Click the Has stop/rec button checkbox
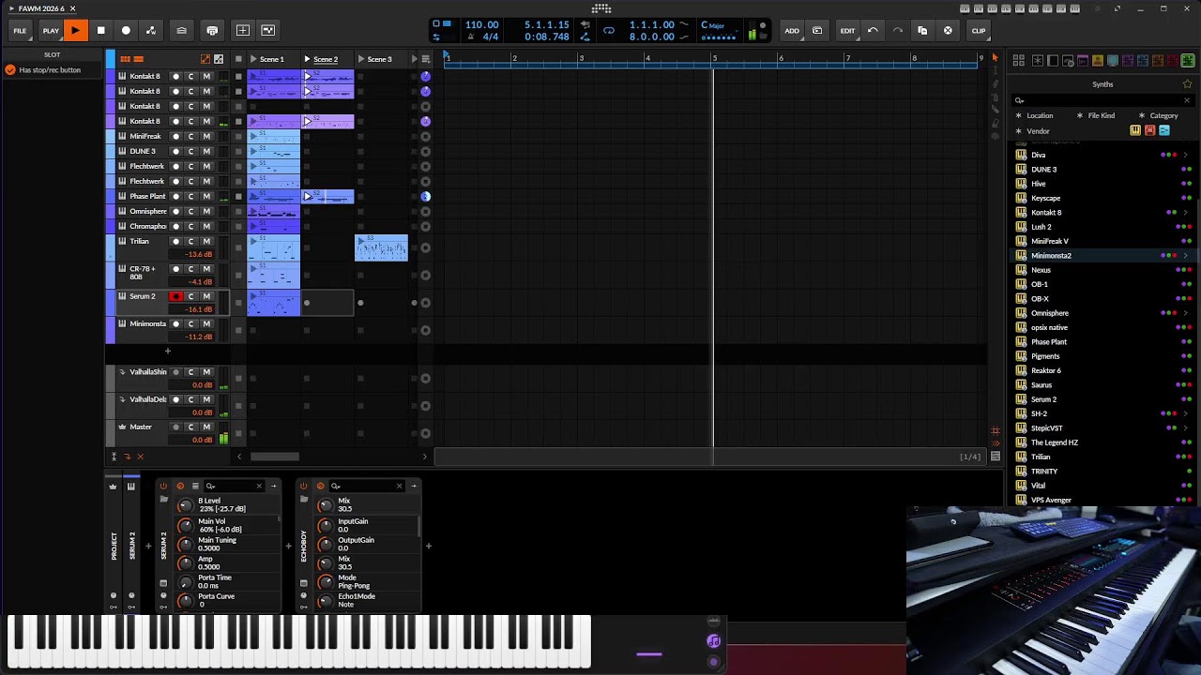The width and height of the screenshot is (1201, 675). point(10,70)
